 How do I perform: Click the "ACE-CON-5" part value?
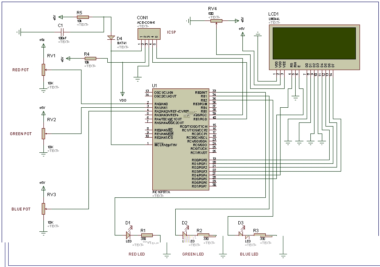click(x=146, y=23)
